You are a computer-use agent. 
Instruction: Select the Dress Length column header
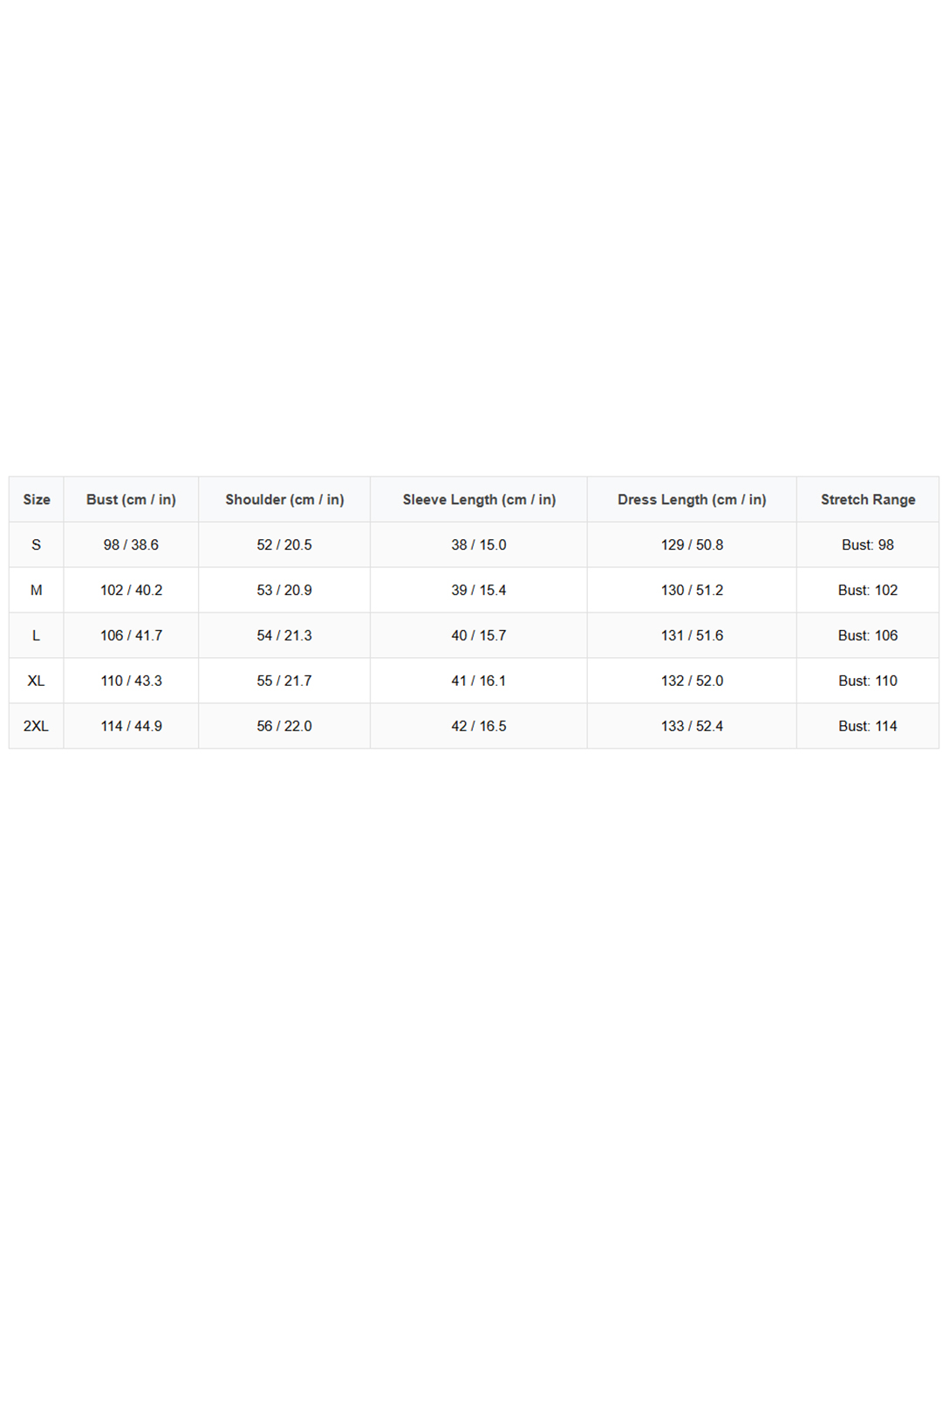(x=692, y=500)
